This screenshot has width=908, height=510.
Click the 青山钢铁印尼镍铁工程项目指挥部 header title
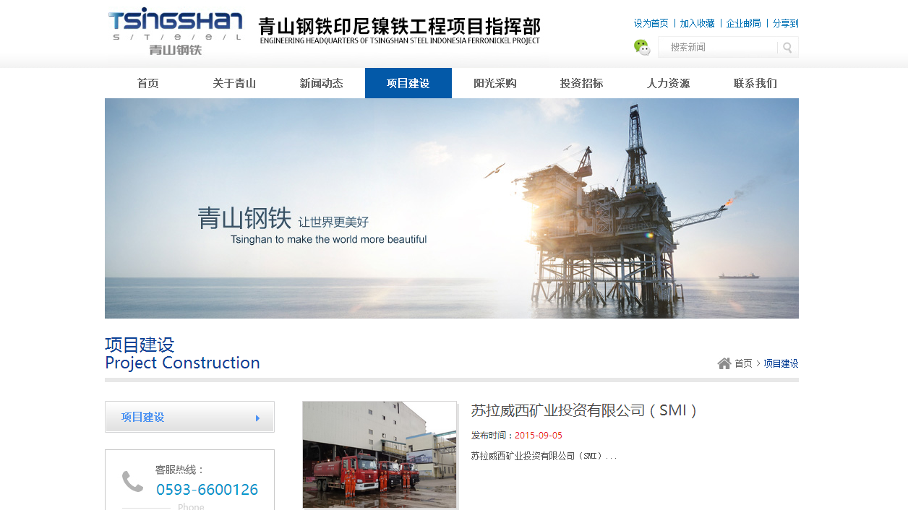[400, 30]
